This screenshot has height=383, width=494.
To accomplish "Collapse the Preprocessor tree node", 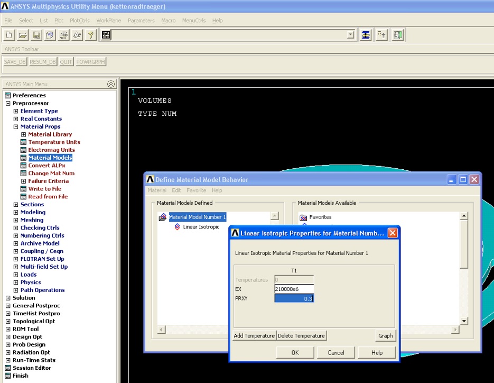I will 8,103.
